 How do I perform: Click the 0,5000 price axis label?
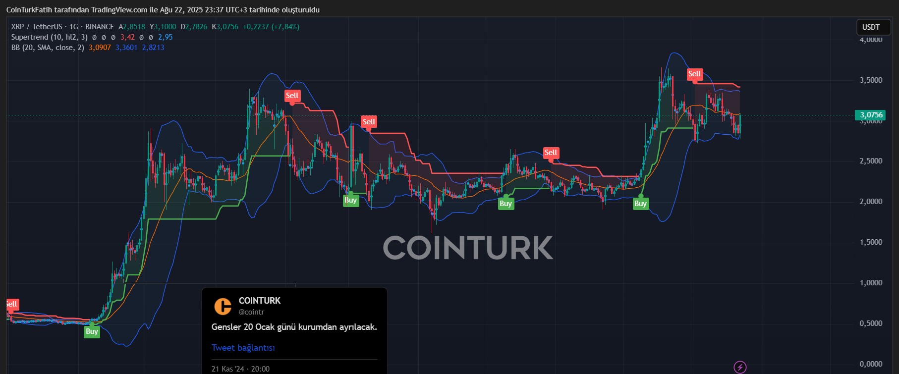point(871,323)
